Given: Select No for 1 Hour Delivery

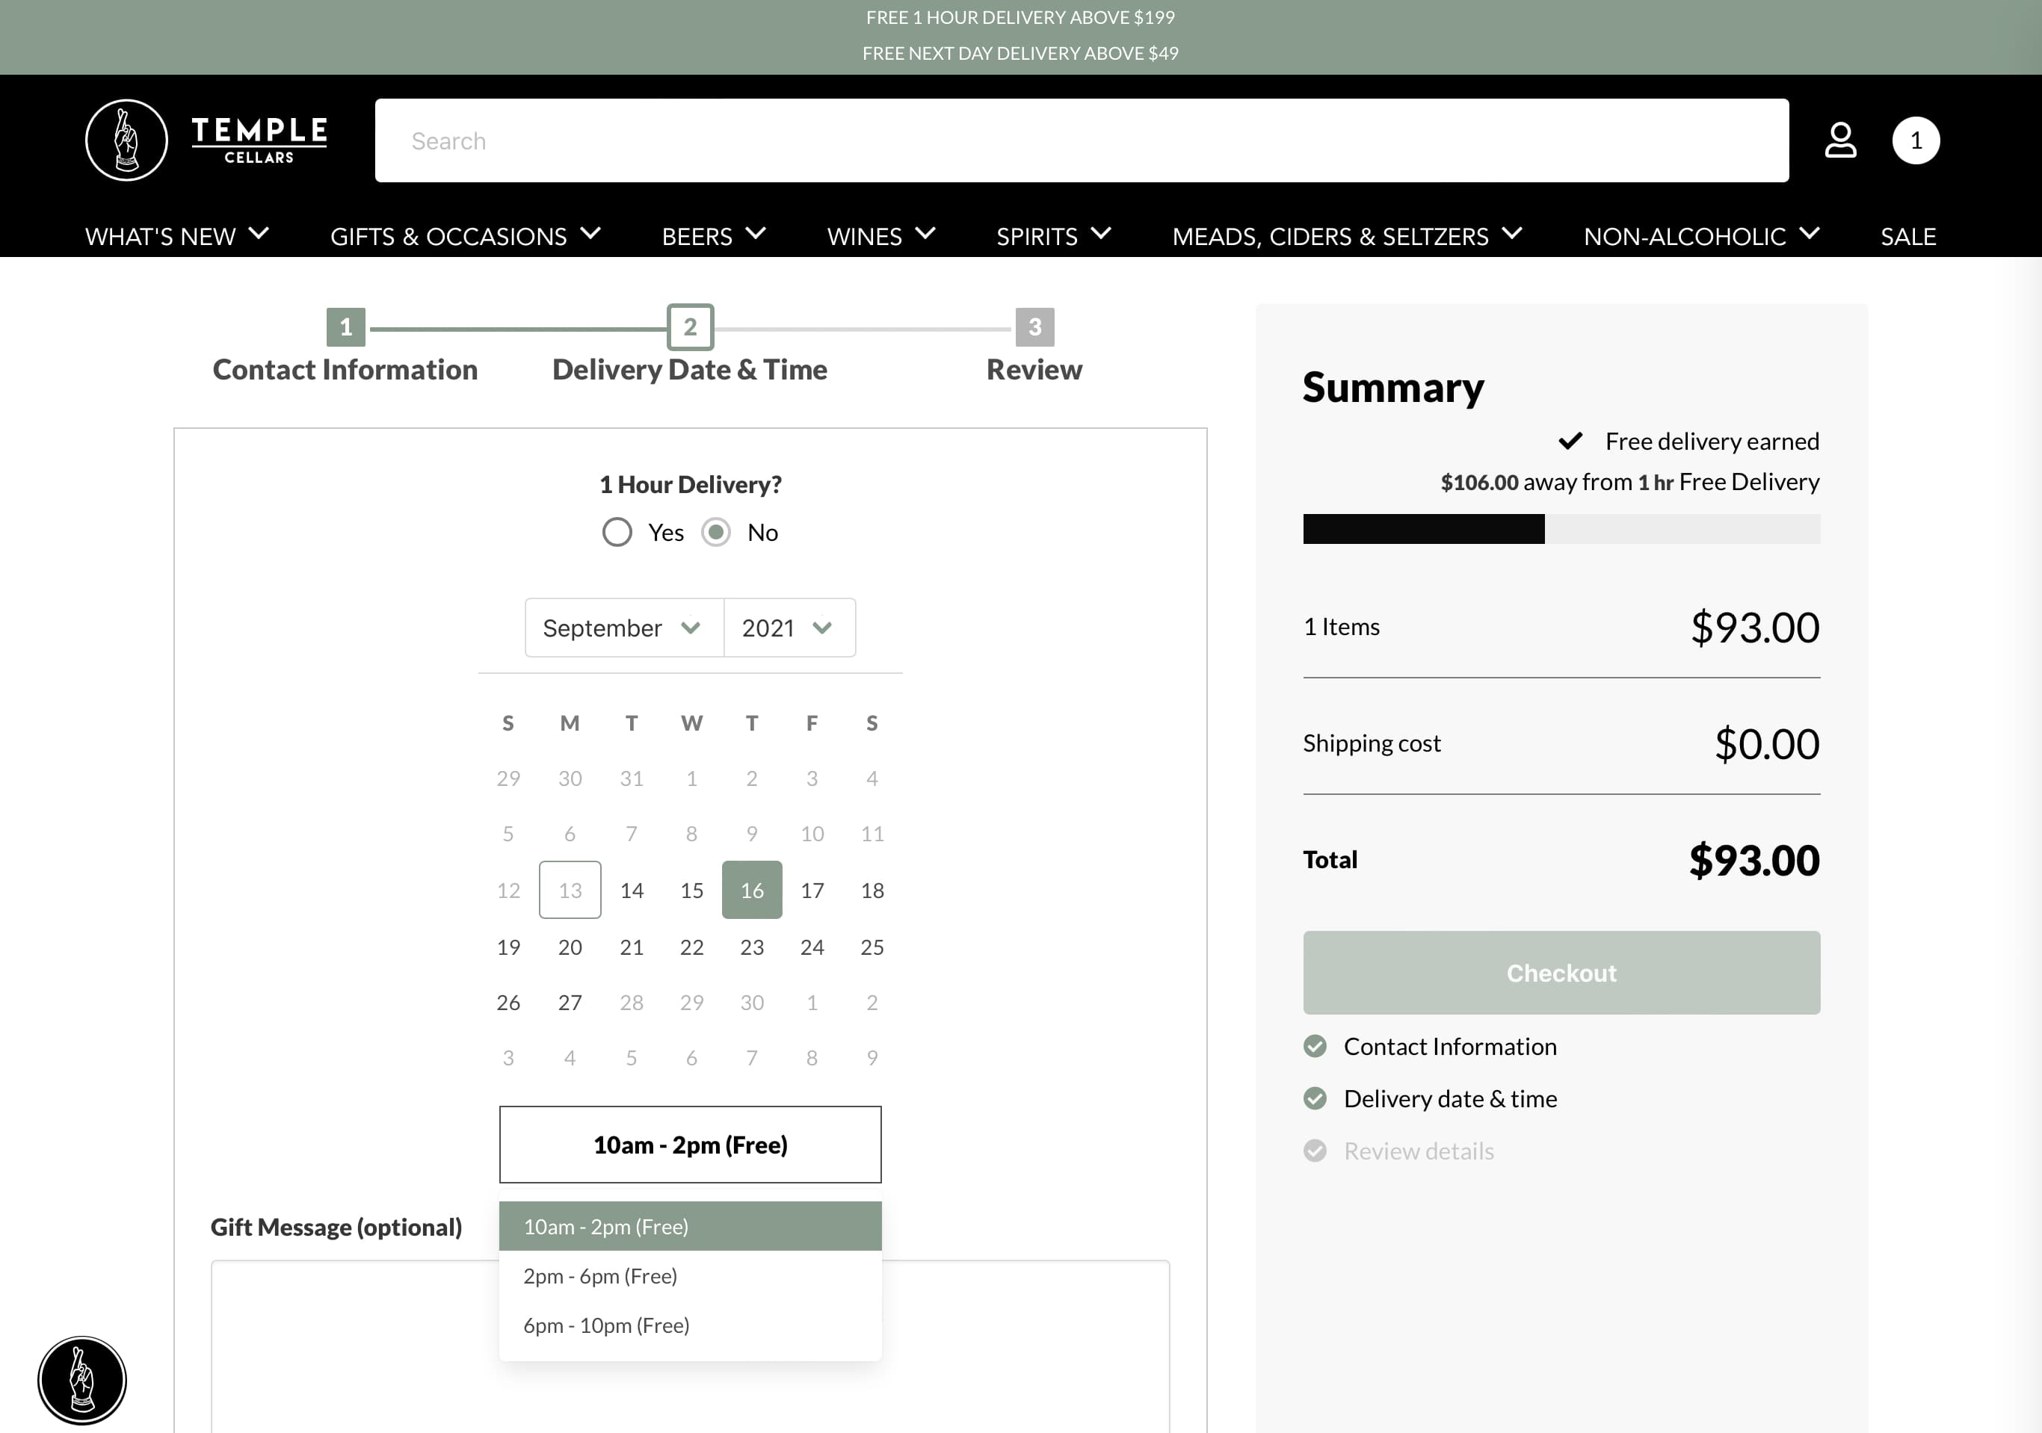Looking at the screenshot, I should point(716,533).
